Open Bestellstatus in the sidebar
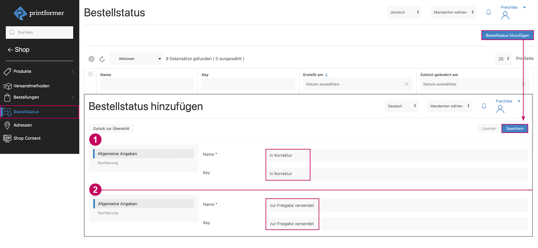 [x=26, y=112]
